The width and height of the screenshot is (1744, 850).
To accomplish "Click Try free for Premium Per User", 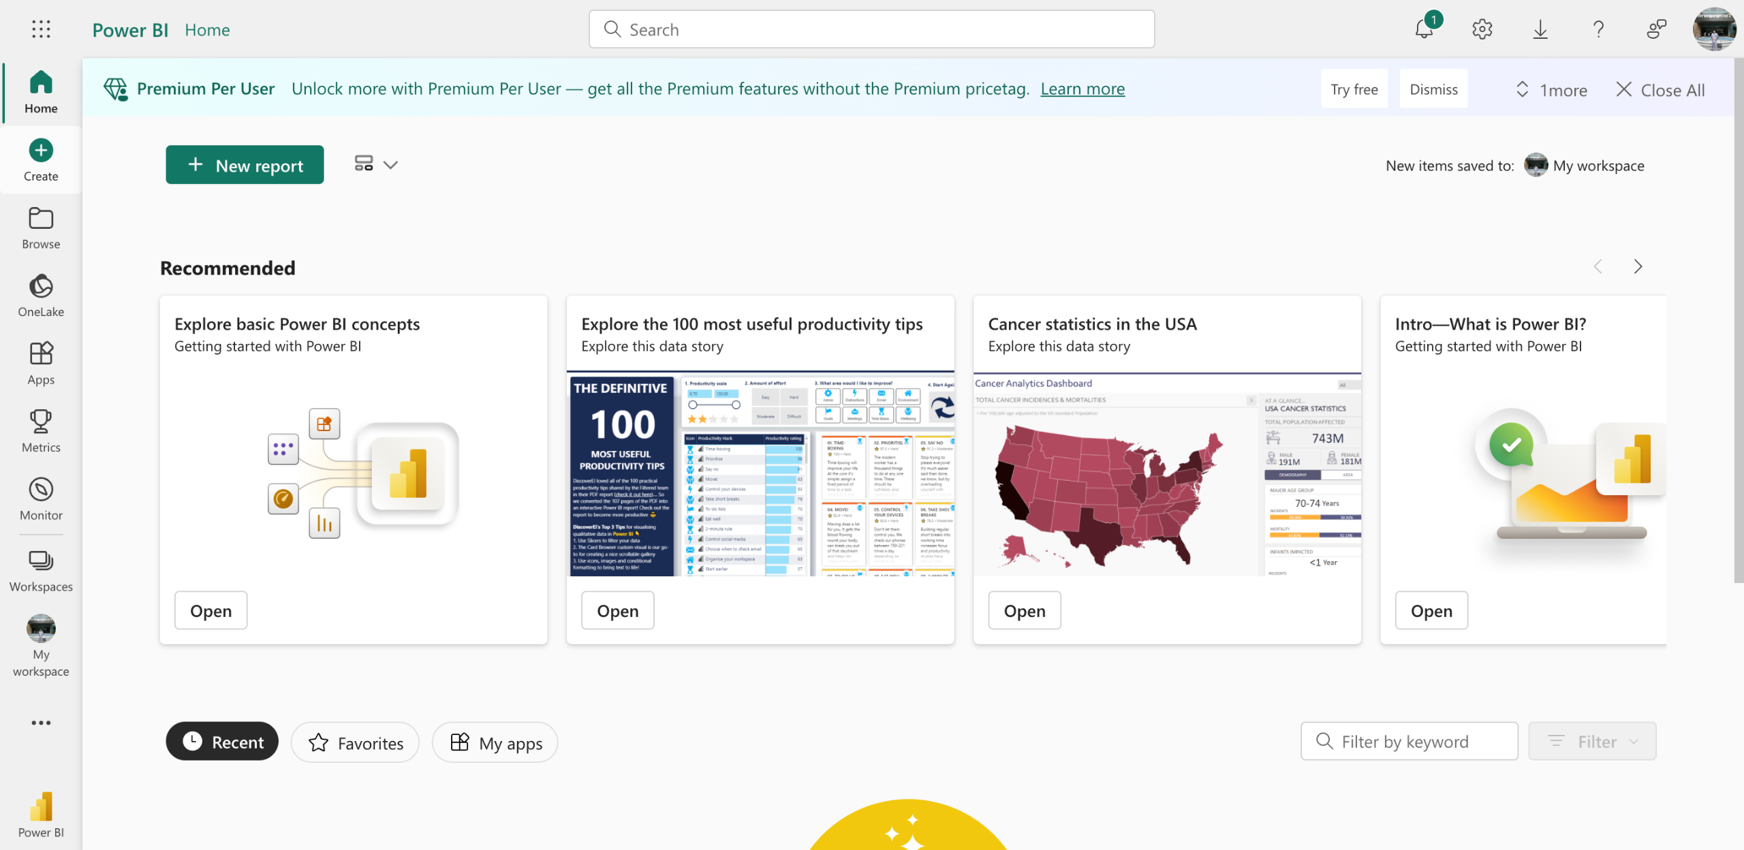I will 1354,89.
